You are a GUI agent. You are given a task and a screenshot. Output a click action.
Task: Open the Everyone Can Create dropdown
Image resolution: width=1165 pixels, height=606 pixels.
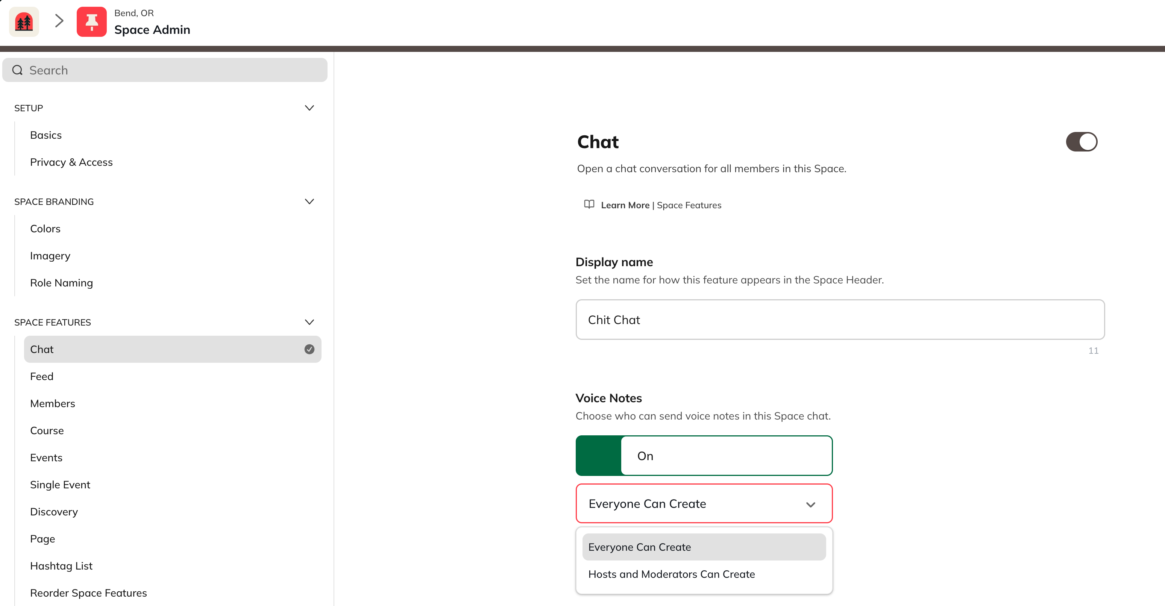point(704,504)
